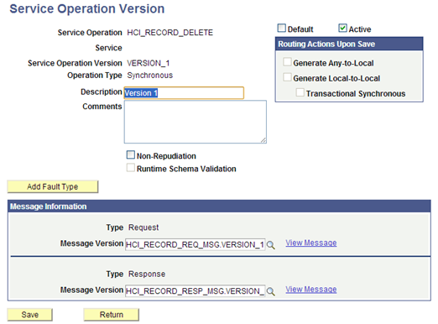Screen dimensions: 438x324
Task: Click the Response type value
Action: tap(147, 274)
